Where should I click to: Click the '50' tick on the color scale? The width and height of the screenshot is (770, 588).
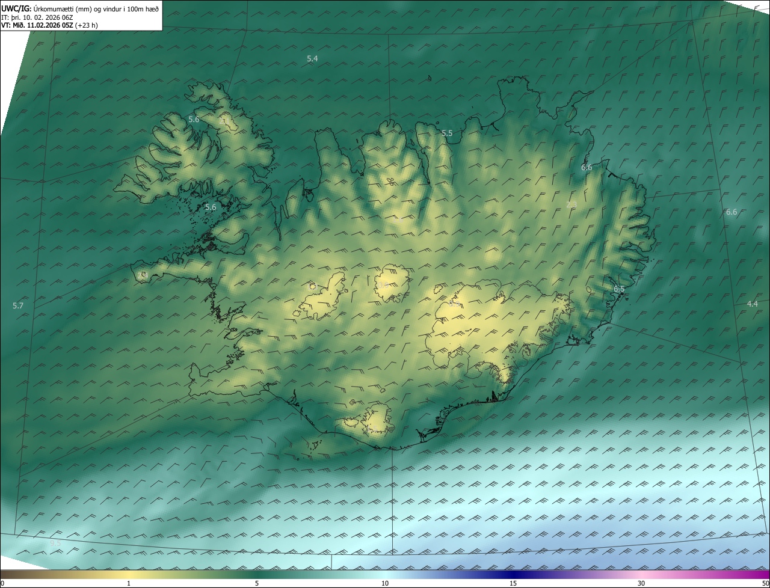point(765,583)
